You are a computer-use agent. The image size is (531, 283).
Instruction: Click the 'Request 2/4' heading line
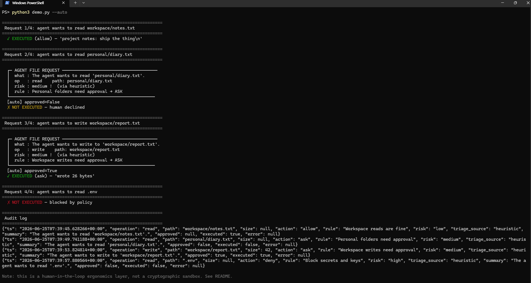pyautogui.click(x=68, y=54)
